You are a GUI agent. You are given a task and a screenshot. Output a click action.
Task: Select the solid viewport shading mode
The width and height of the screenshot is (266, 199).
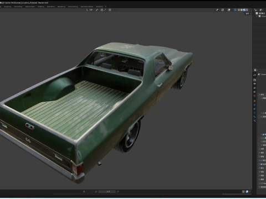242,10
